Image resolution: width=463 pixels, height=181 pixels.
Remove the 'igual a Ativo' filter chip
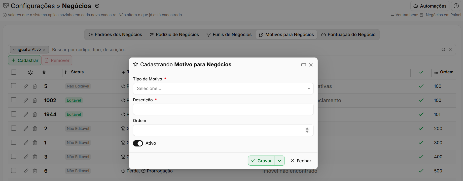pyautogui.click(x=44, y=50)
